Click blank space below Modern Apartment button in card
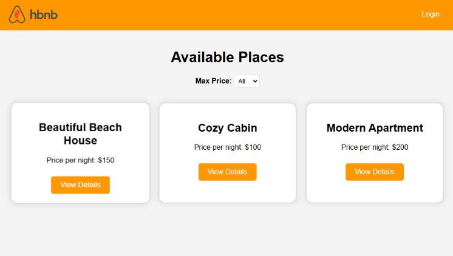The image size is (453, 256). click(x=375, y=191)
